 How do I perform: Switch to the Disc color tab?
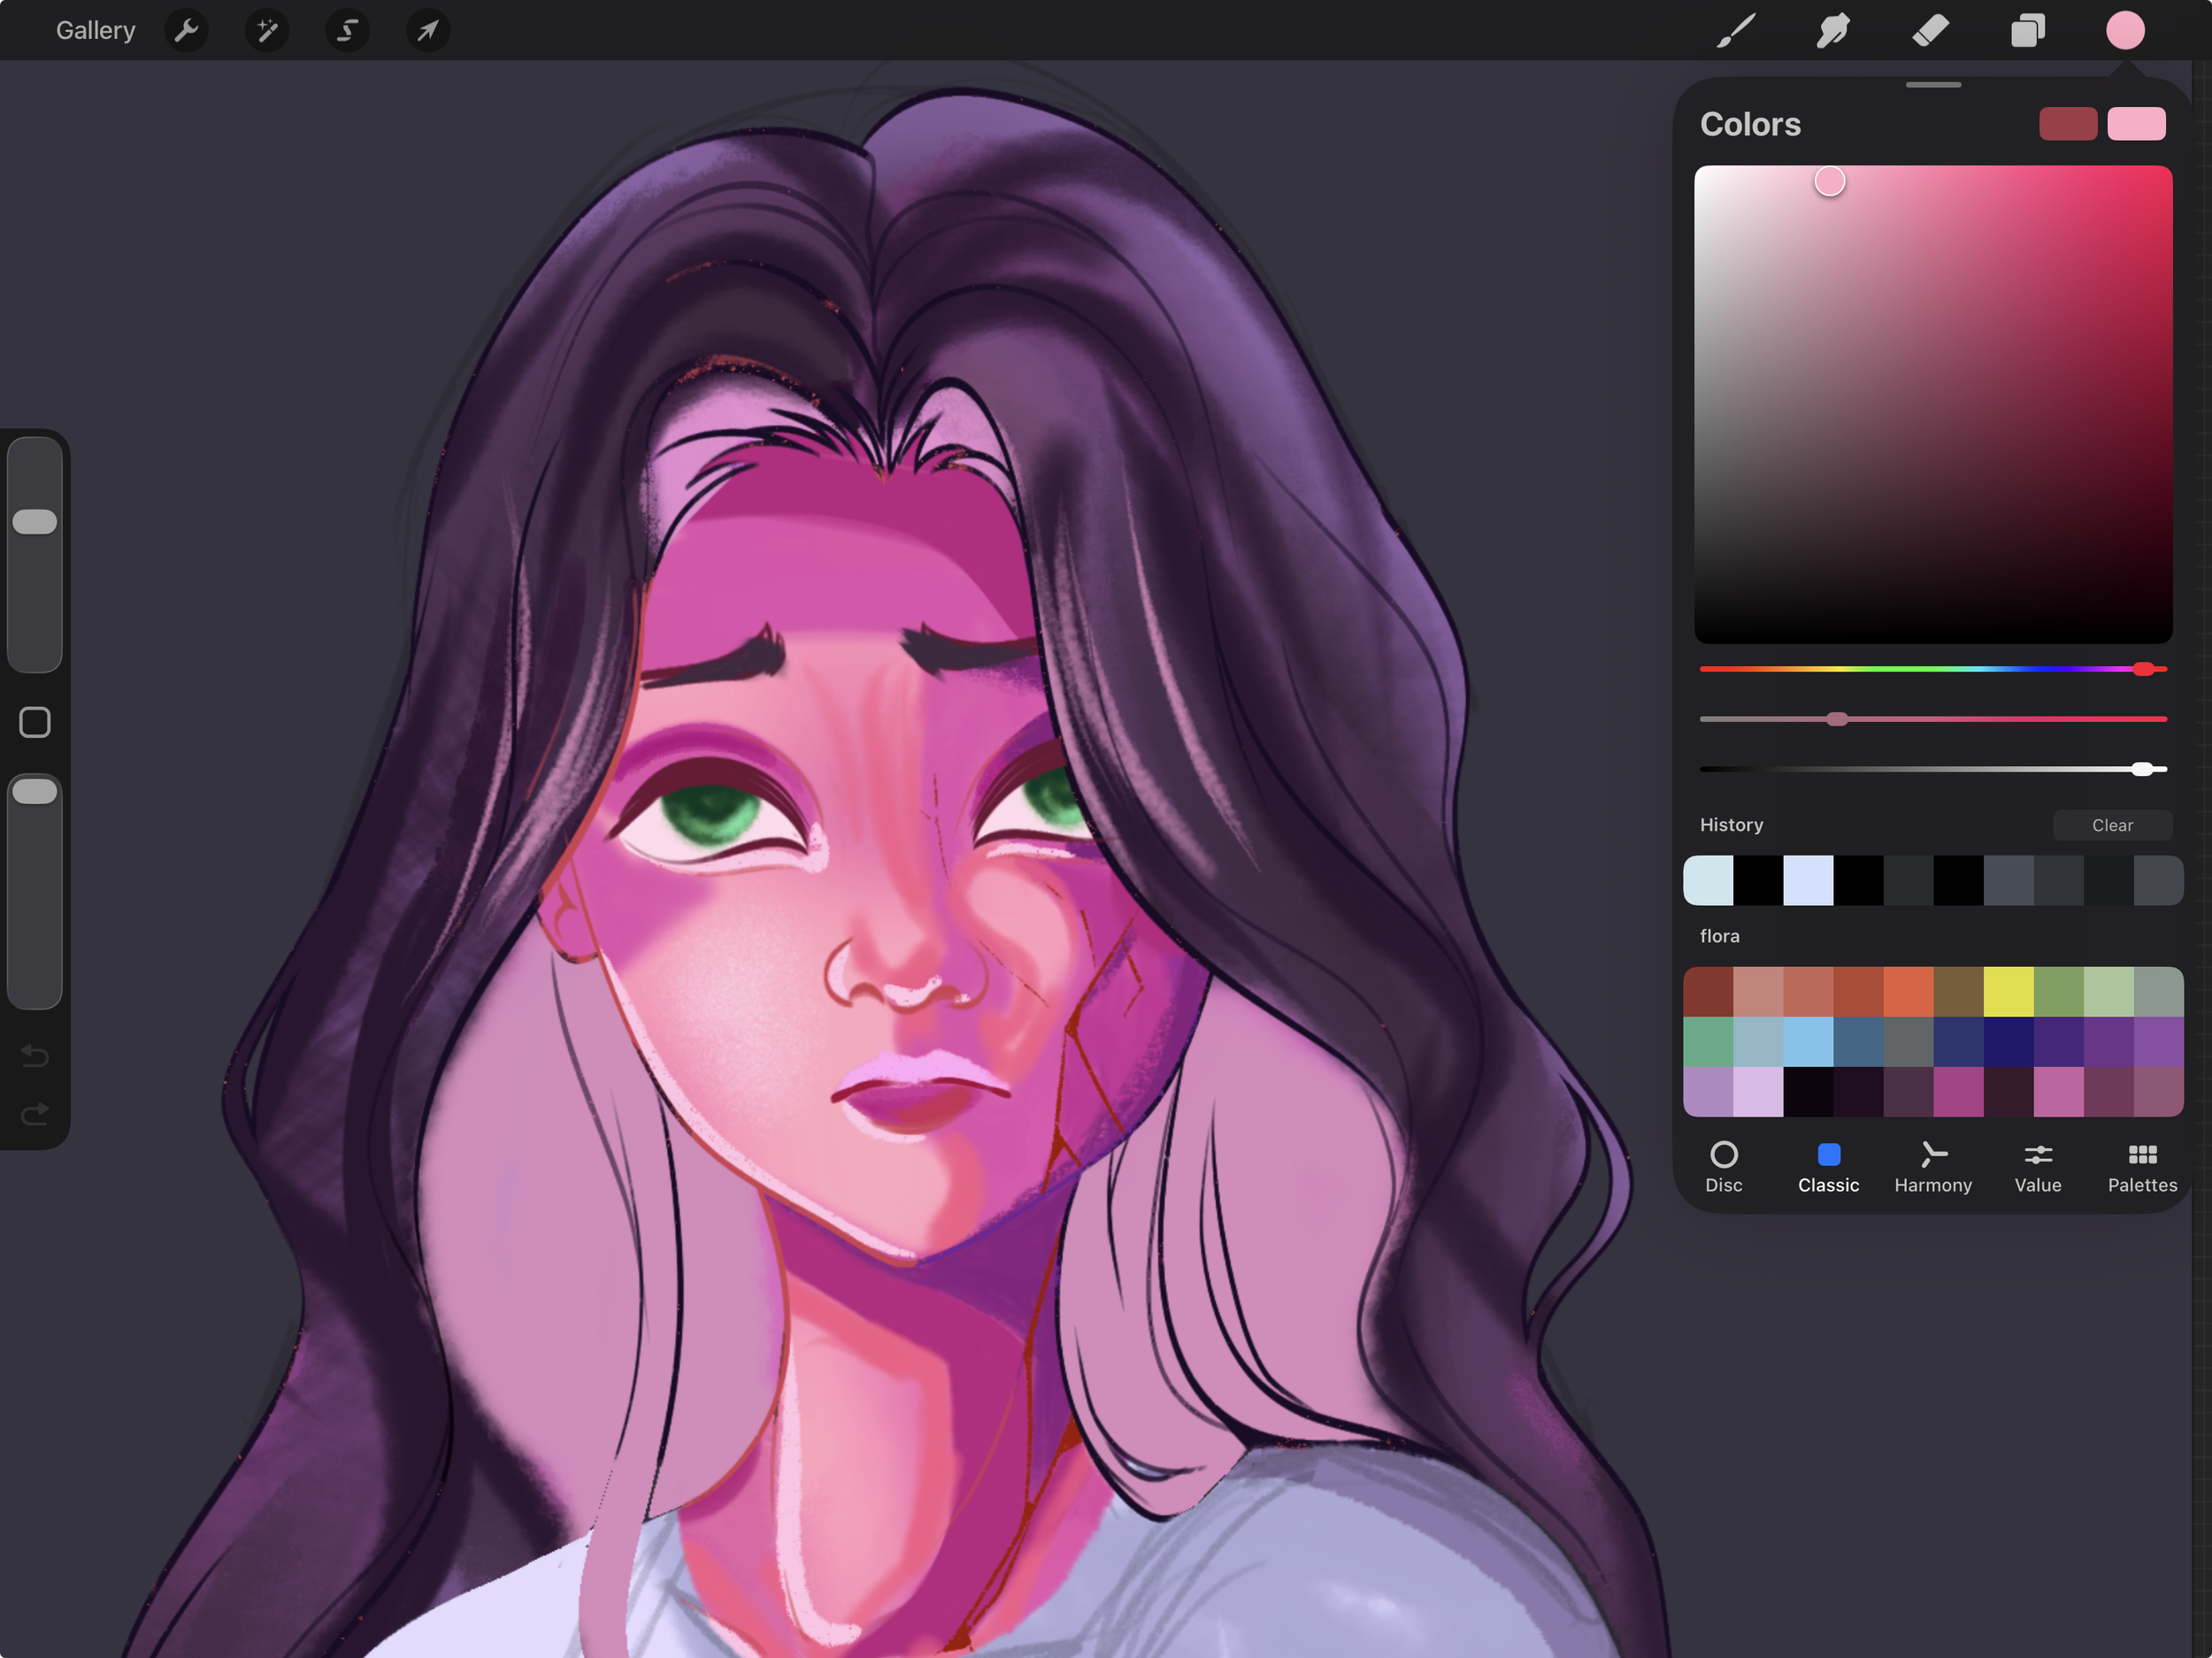tap(1723, 1167)
